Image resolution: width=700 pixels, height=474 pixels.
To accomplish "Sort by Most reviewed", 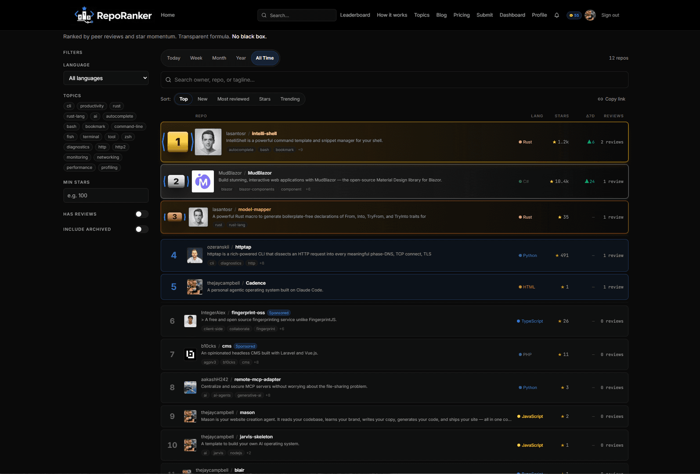I will point(233,99).
